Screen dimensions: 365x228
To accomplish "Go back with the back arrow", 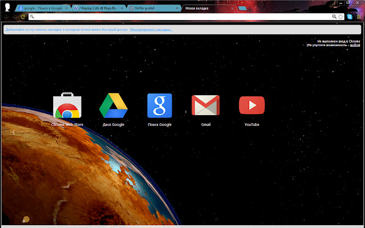I will point(6,17).
